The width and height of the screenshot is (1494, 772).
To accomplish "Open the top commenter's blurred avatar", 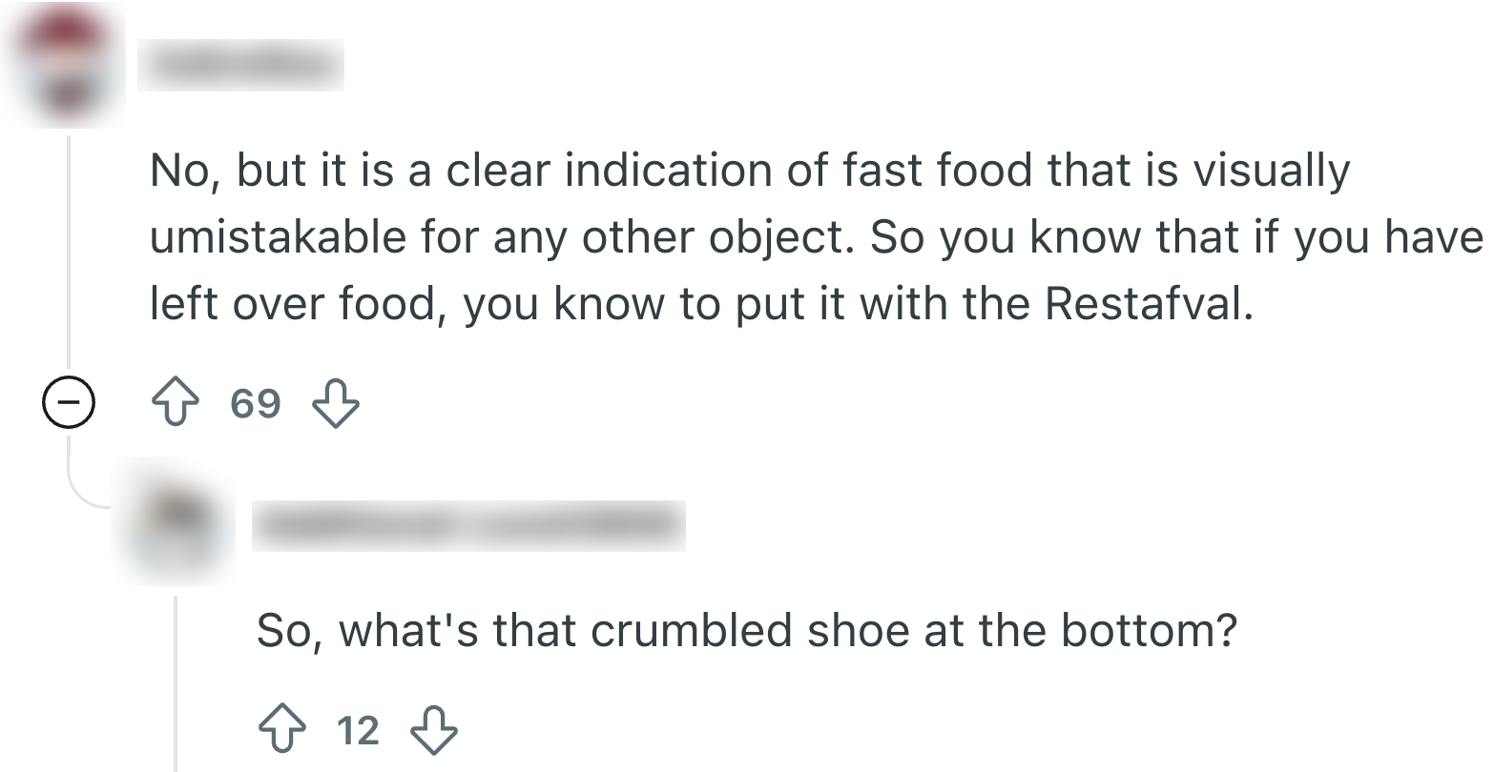I will [x=67, y=67].
